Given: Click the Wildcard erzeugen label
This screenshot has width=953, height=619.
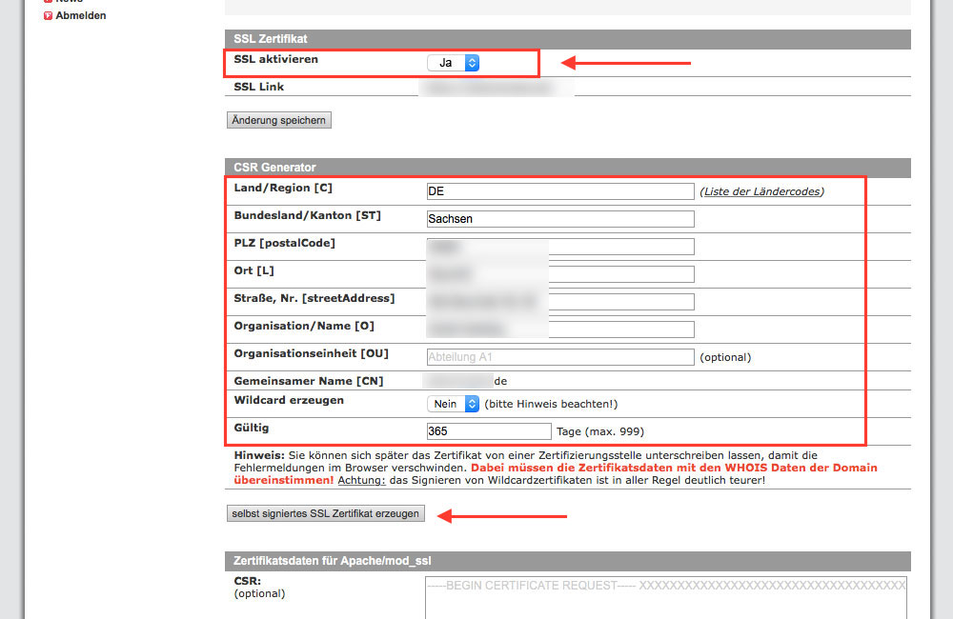Looking at the screenshot, I should pos(289,400).
